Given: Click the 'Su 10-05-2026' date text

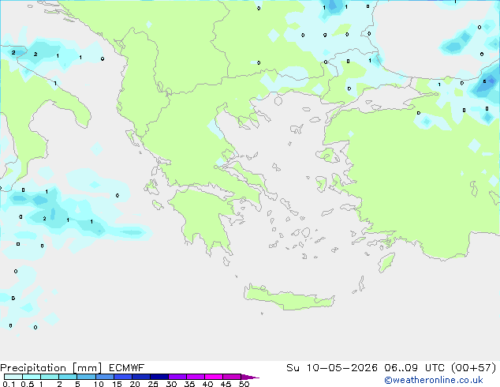Looking at the screenshot, I should (x=332, y=368).
